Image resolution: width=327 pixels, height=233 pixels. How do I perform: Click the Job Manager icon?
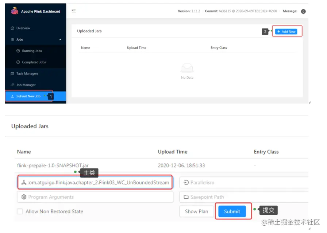[12, 85]
